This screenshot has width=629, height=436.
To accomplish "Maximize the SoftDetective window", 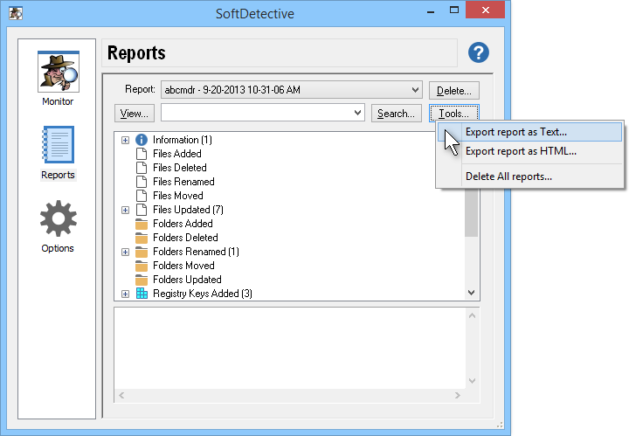I will 454,10.
